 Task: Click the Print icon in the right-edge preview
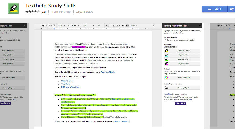(x=218, y=26)
